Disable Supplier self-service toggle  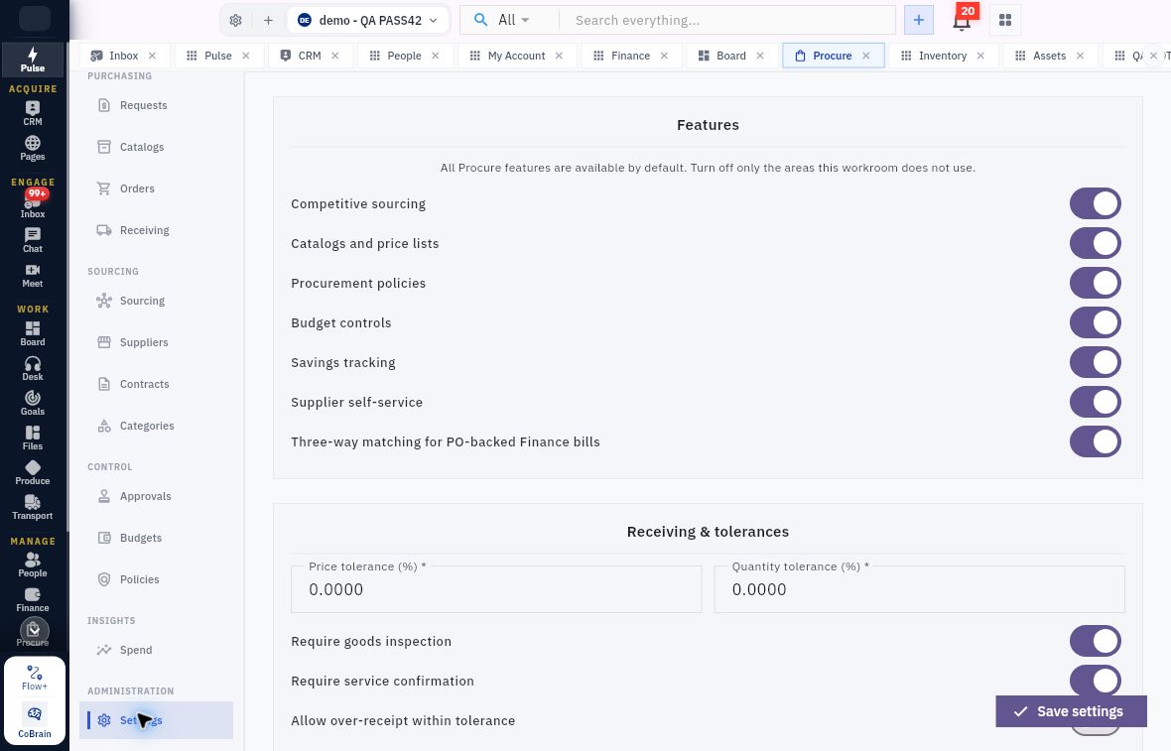(x=1095, y=402)
